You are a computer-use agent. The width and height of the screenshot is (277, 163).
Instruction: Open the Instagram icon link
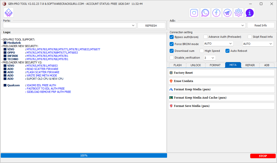[194, 13]
